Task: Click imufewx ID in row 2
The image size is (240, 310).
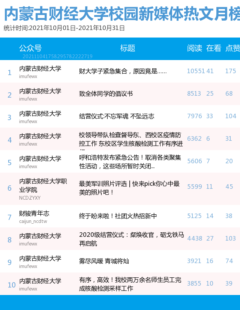Action: 28,99
